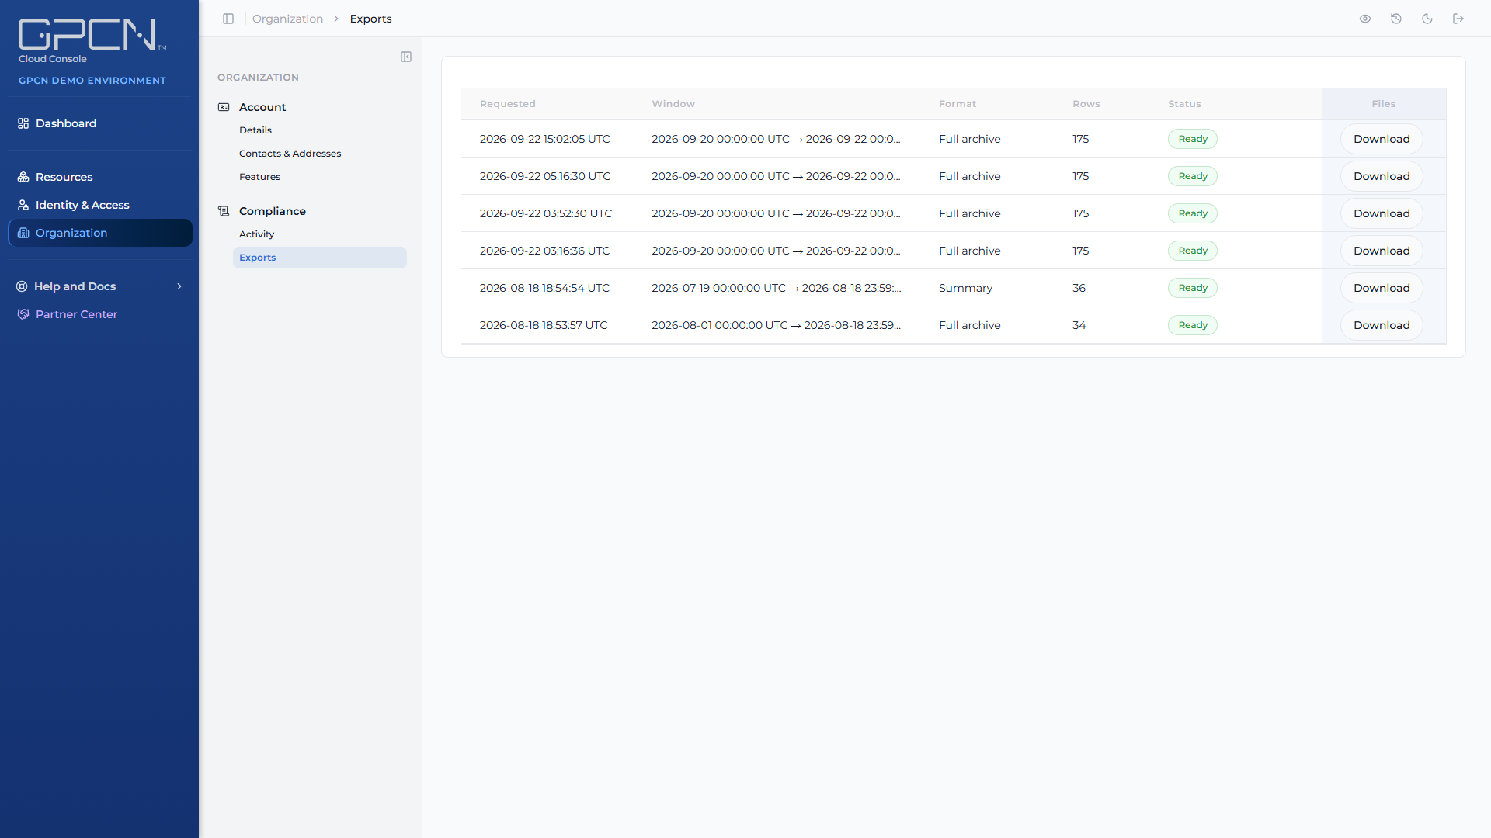Expand Help and Docs chevron
Screen dimensions: 1491x838
[x=179, y=286]
